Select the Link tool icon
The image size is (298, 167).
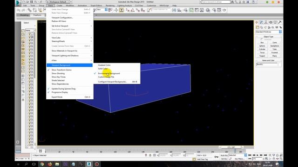pyautogui.click(x=29, y=10)
